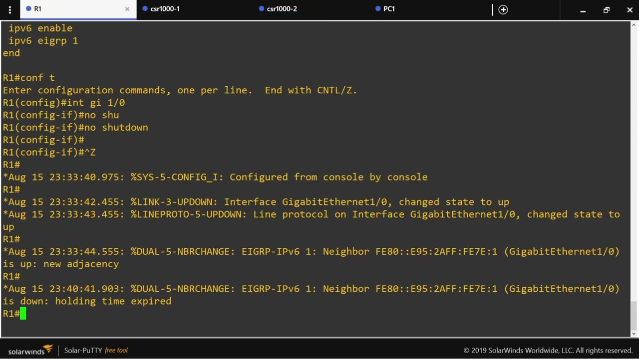Open the three-dot menu in the tab bar

pyautogui.click(x=9, y=9)
